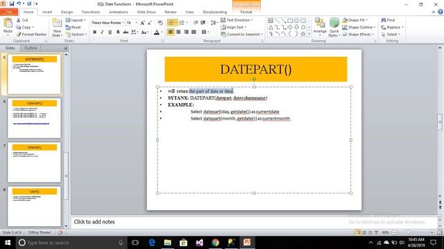Toggle Strikethrough formatting
444x249 pixels.
coord(126,33)
